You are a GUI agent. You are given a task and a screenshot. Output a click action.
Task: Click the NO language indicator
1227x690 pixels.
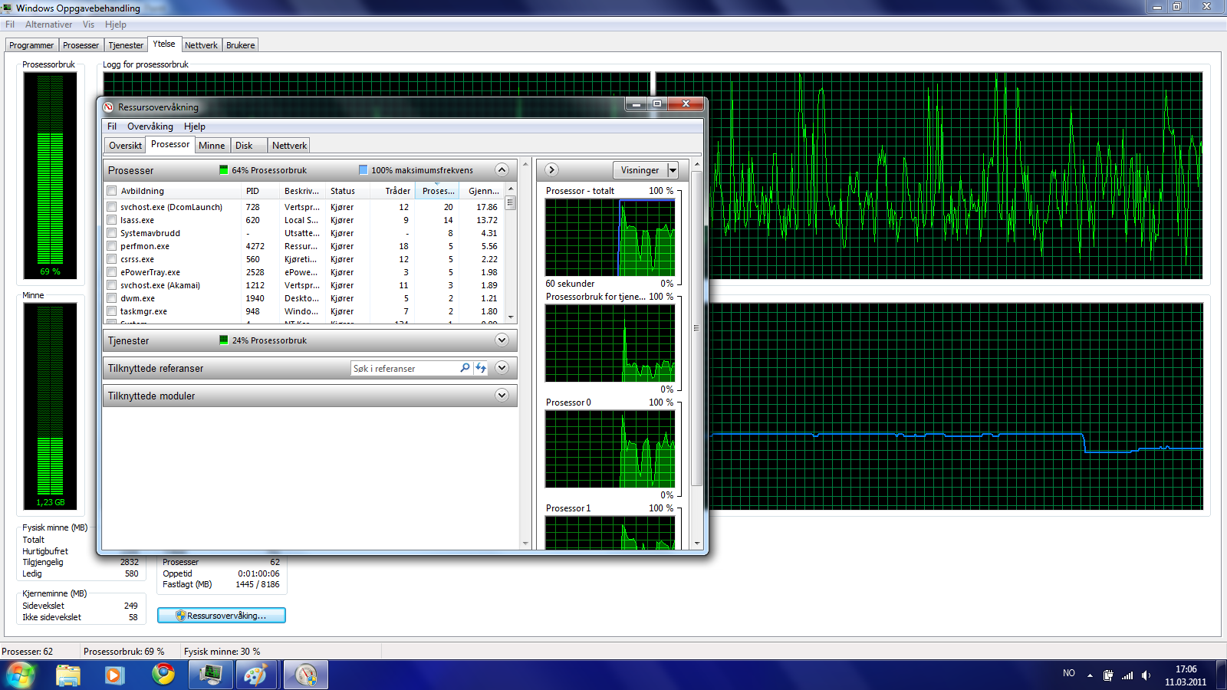1069,673
